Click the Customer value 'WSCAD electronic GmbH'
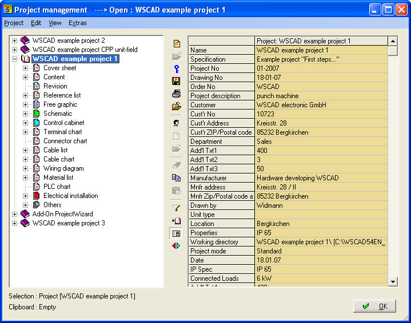Screen dimensions: 411x323 (321, 105)
